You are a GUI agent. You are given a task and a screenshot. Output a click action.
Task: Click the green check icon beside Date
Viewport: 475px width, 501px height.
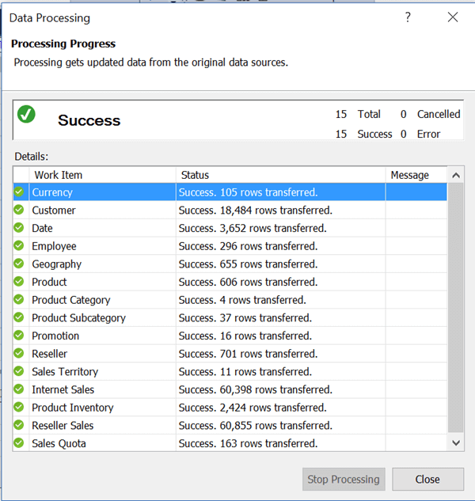pyautogui.click(x=19, y=227)
